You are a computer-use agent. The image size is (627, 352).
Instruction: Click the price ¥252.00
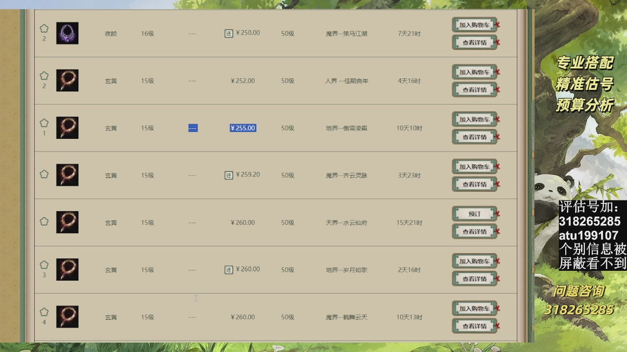click(x=242, y=81)
